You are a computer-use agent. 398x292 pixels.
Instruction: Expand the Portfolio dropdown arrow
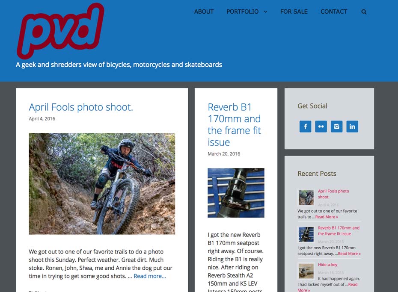point(265,12)
